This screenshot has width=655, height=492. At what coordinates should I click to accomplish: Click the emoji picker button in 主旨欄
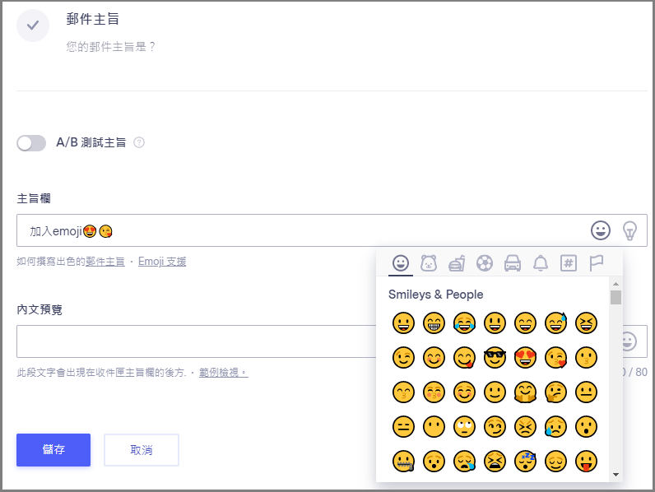[601, 230]
